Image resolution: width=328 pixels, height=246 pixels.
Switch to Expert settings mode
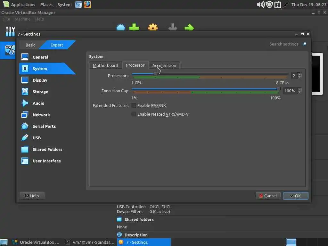click(x=57, y=45)
